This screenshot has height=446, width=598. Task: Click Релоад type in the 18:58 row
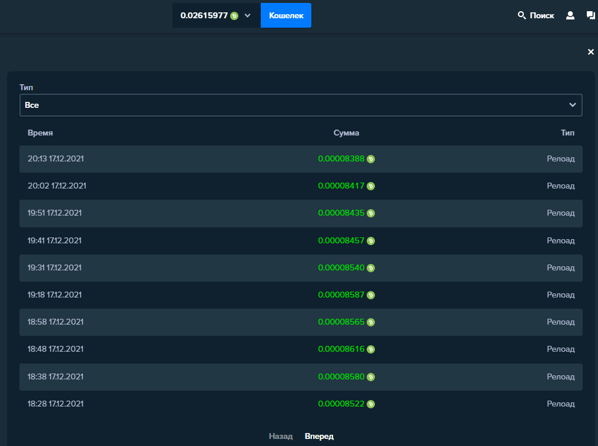point(560,322)
